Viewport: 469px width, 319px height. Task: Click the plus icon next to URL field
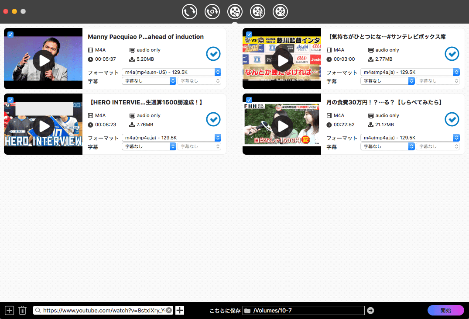tap(180, 310)
